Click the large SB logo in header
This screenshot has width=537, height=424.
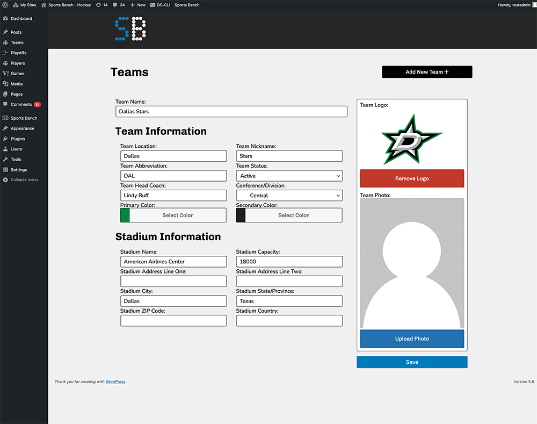(130, 28)
